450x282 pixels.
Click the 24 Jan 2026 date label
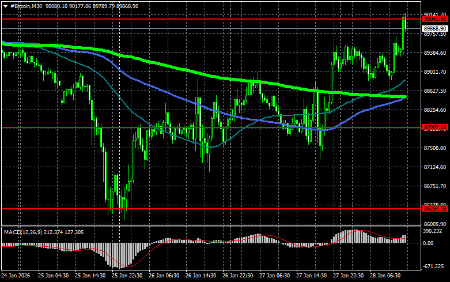pyautogui.click(x=17, y=276)
